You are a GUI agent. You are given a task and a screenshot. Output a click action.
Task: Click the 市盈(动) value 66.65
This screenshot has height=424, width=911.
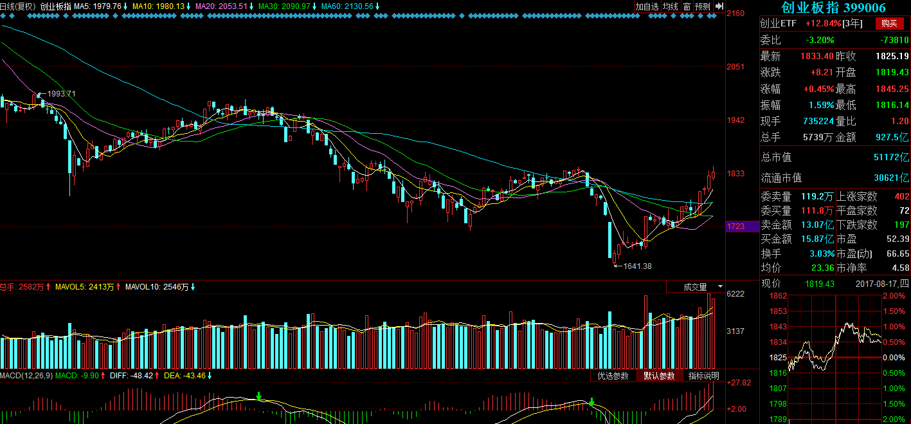coord(897,253)
